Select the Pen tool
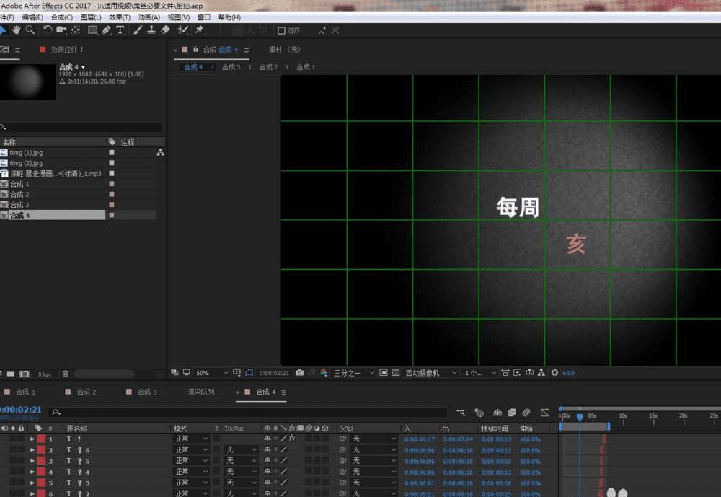 (107, 30)
